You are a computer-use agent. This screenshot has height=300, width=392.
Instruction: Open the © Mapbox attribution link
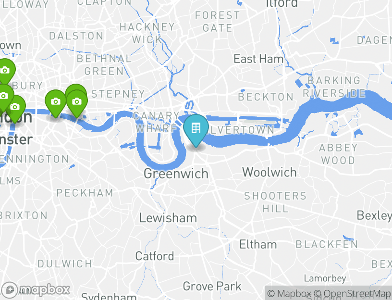289,293
